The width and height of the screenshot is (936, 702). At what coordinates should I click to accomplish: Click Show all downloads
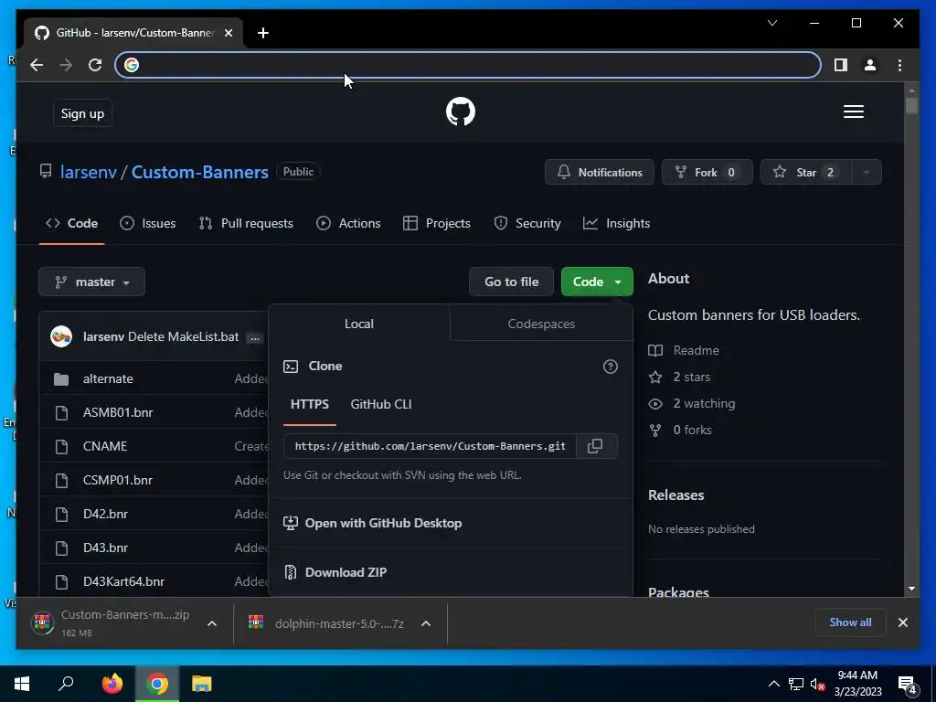[x=850, y=622]
